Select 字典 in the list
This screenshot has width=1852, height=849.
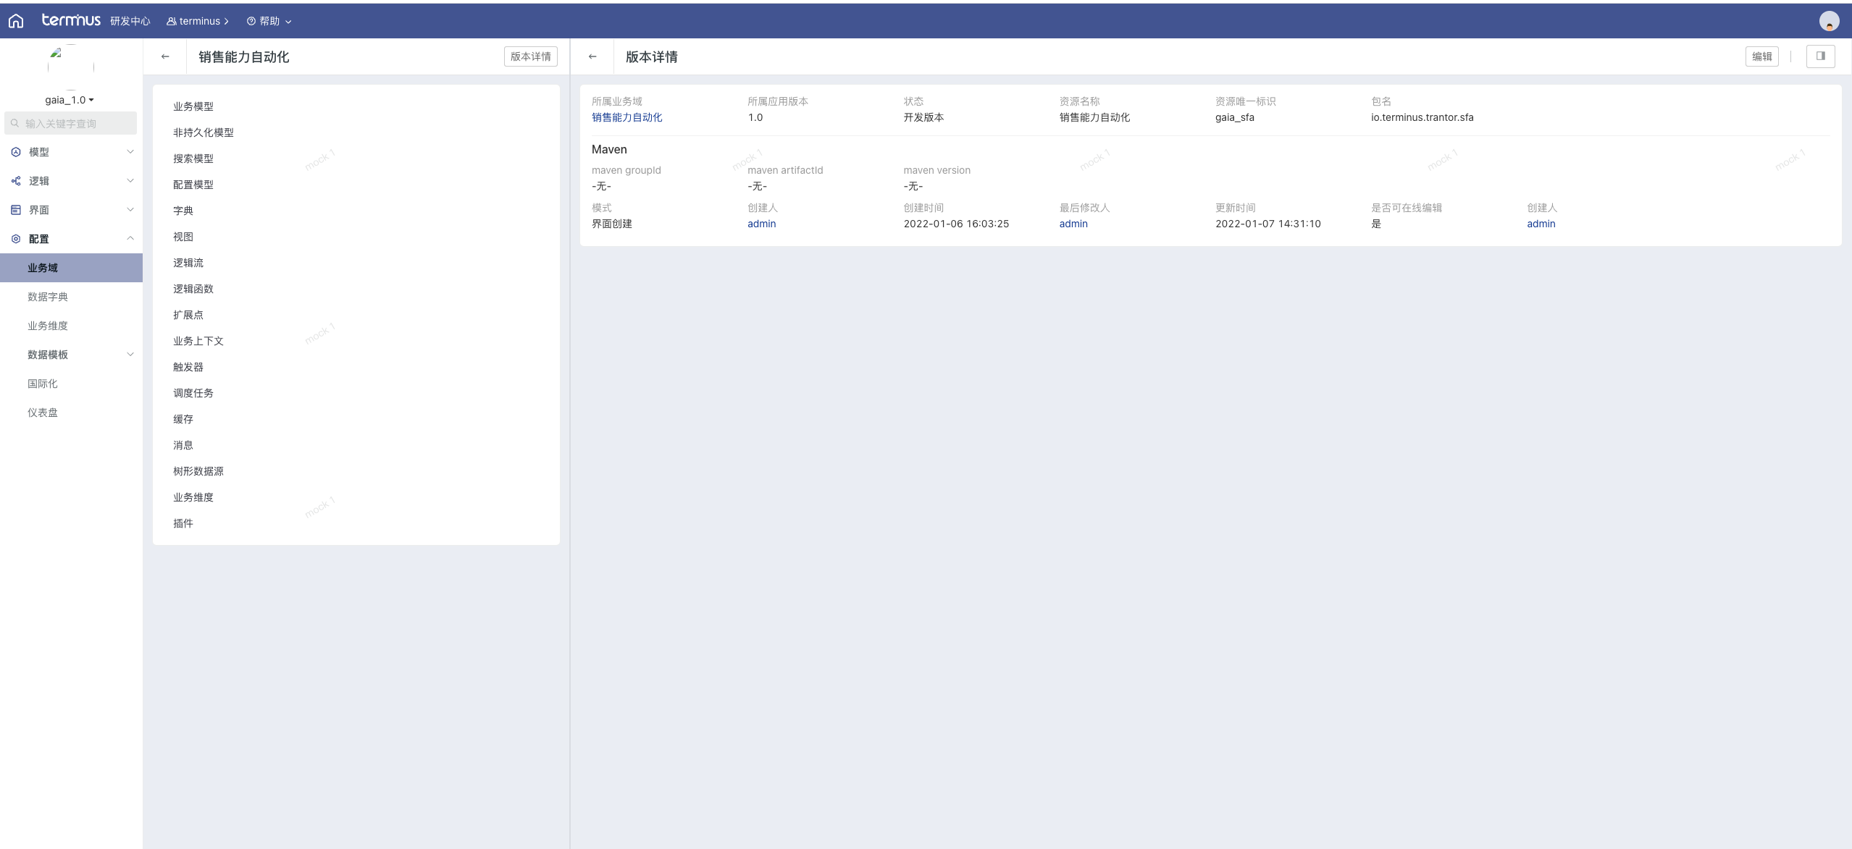pyautogui.click(x=183, y=211)
